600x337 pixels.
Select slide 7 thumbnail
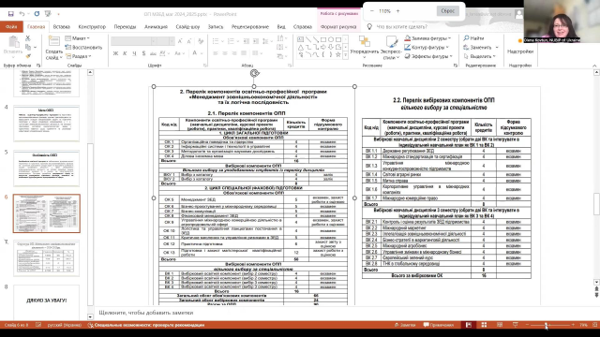point(47,258)
